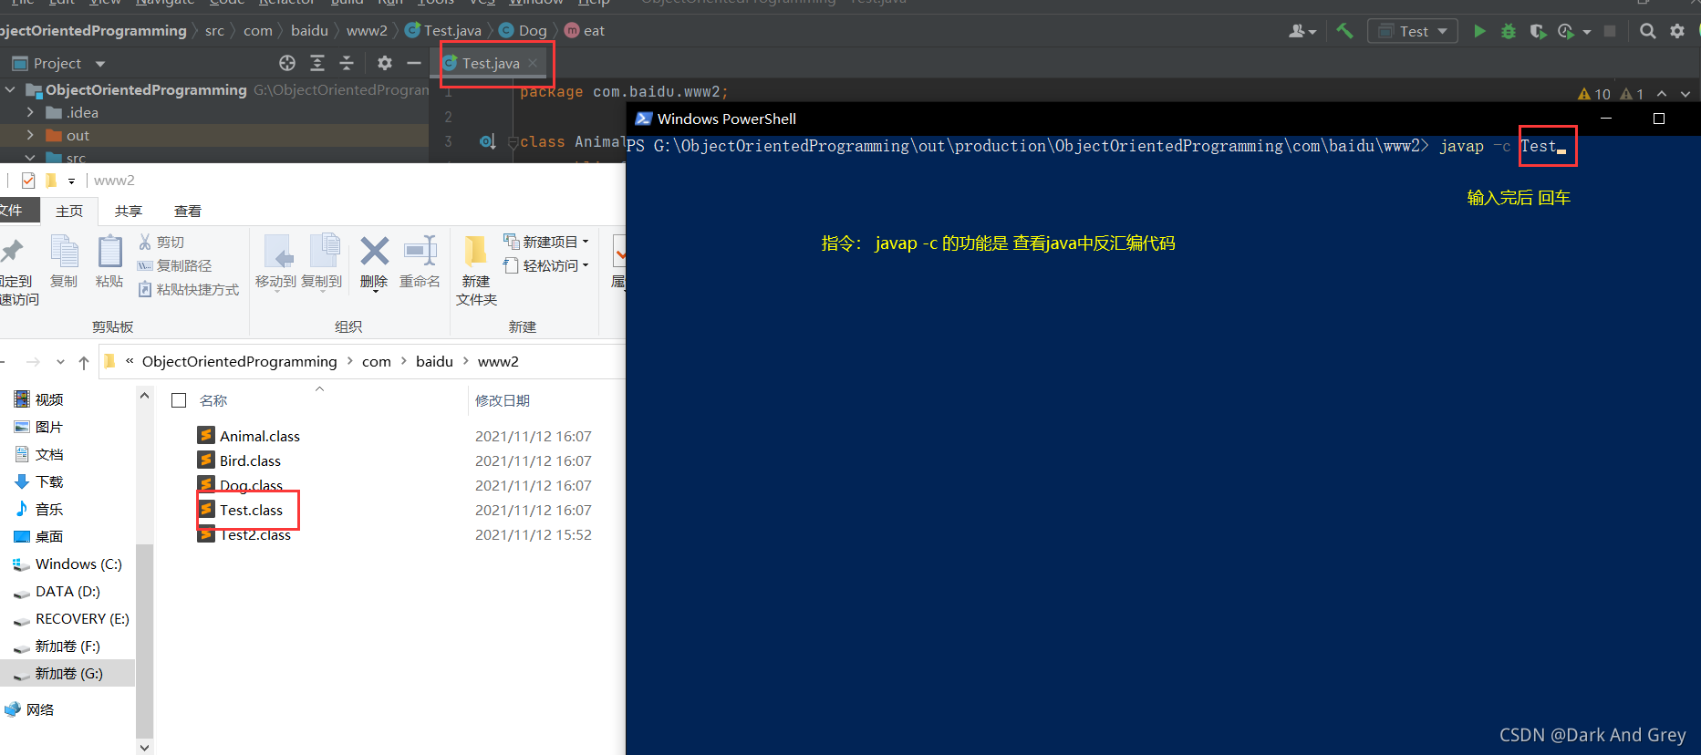The height and width of the screenshot is (755, 1701).
Task: Click Rename in Explorer ribbon
Action: (x=420, y=262)
